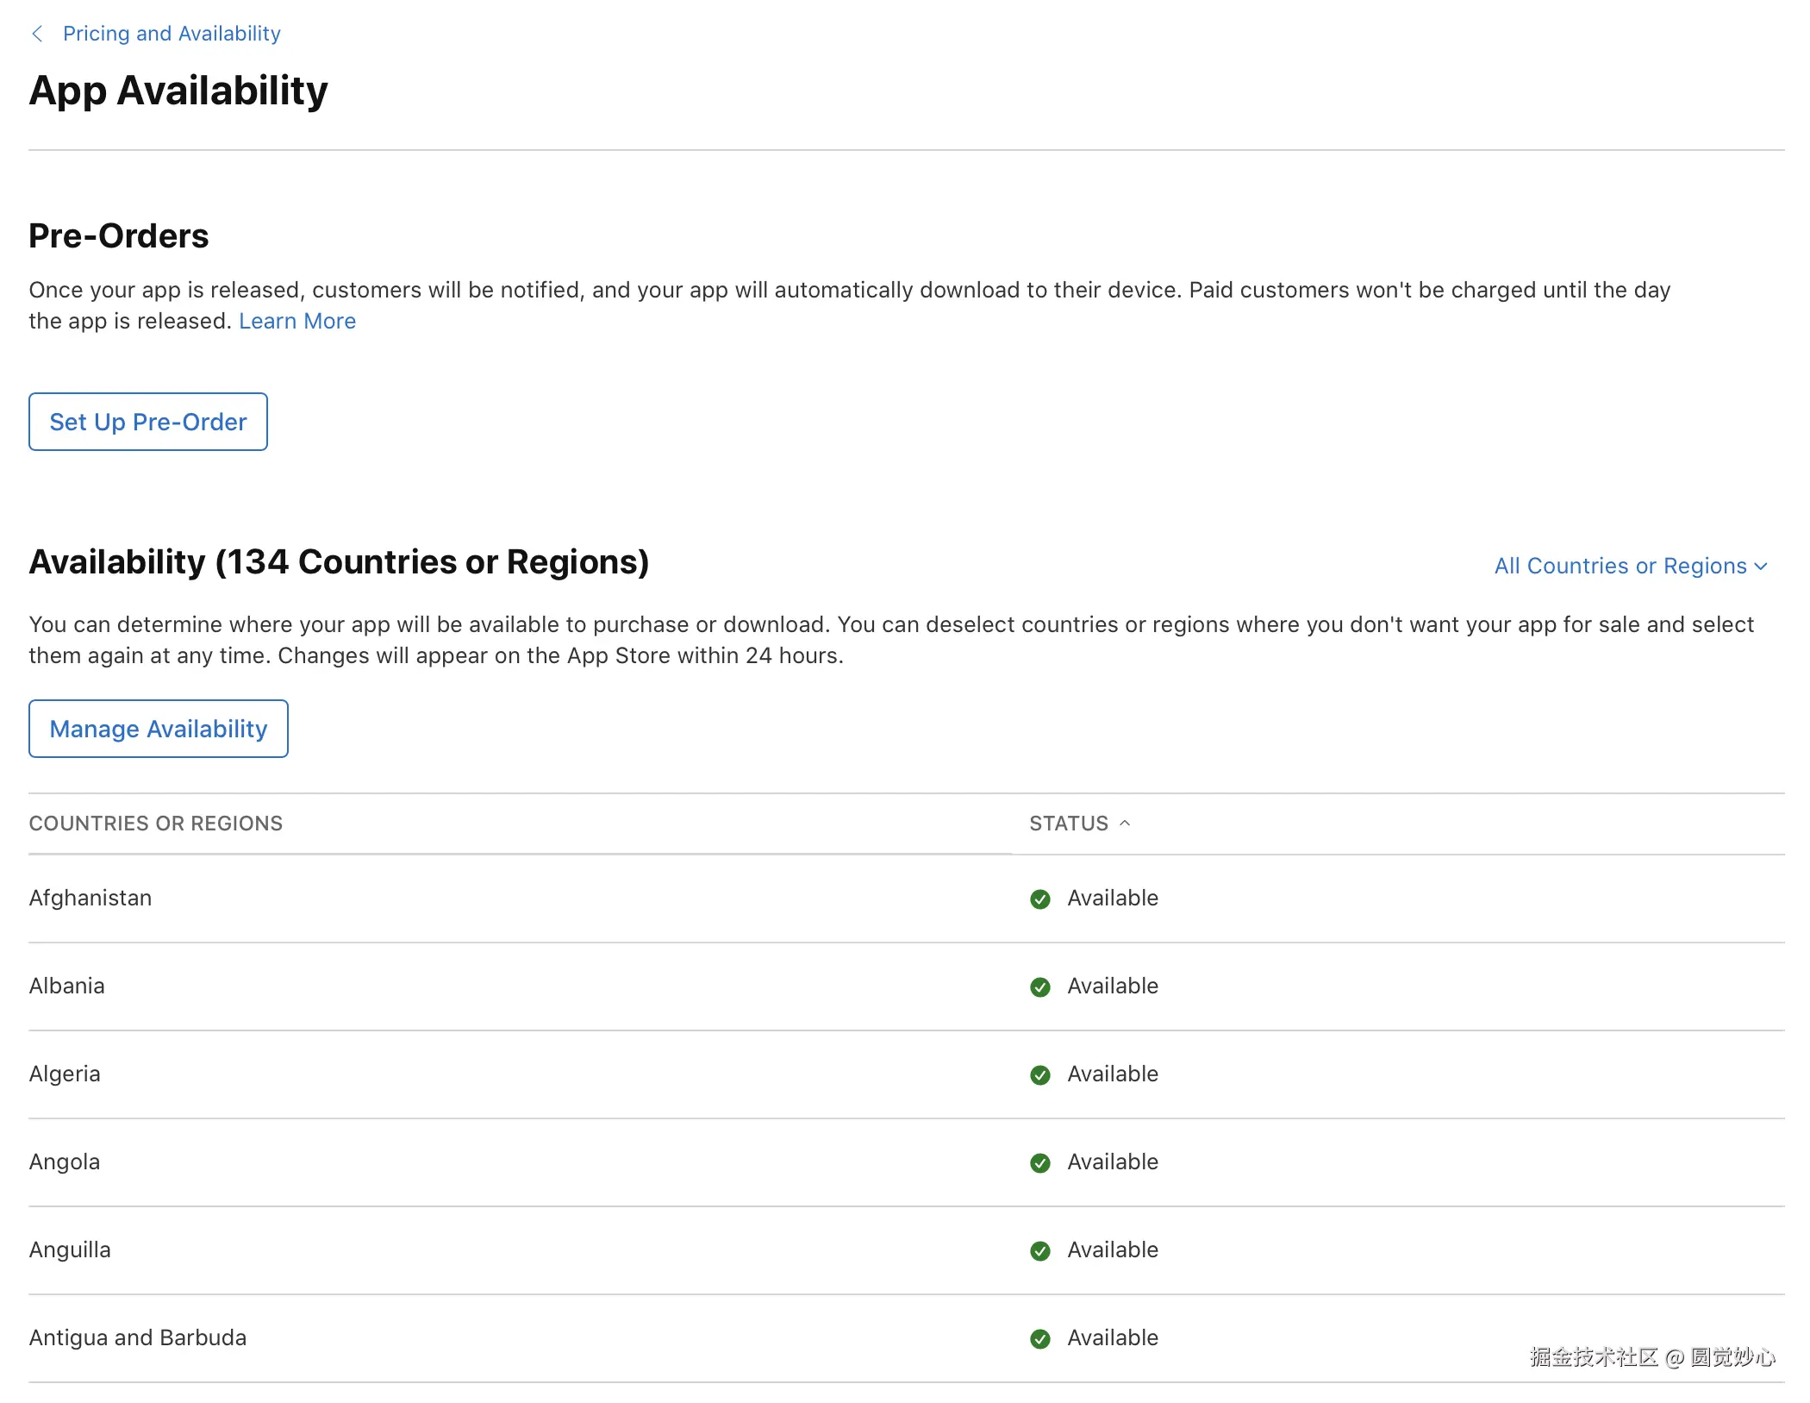The image size is (1810, 1403).
Task: Click the back chevron icon at top
Action: pyautogui.click(x=37, y=34)
